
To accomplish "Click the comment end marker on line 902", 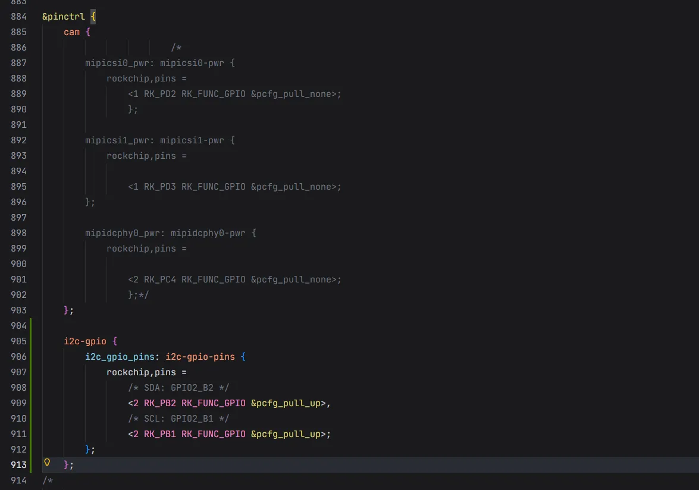I will [144, 295].
